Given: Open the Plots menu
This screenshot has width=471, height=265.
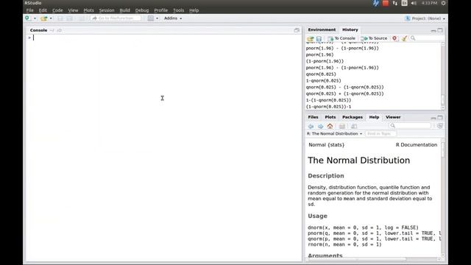Looking at the screenshot, I should (88, 10).
